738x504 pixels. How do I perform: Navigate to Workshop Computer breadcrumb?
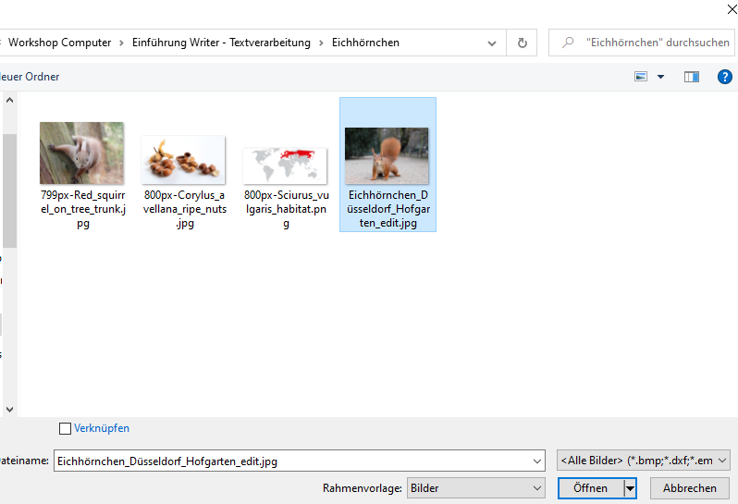pos(59,43)
